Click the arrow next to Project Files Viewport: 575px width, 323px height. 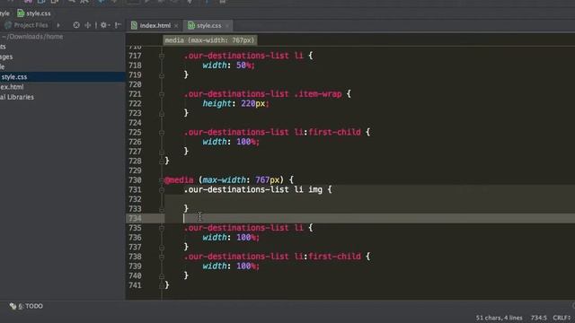point(58,25)
